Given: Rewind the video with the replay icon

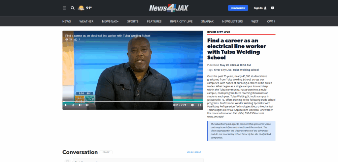Looking at the screenshot, I should [x=73, y=105].
